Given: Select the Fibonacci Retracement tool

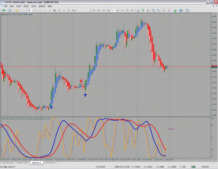Looking at the screenshot, I should [x=59, y=10].
